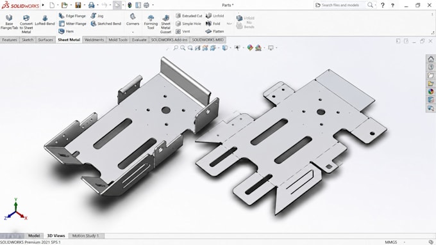Screen dimensions: 436x245
Task: Open the Select tool dropdown arrow
Action: click(x=123, y=5)
